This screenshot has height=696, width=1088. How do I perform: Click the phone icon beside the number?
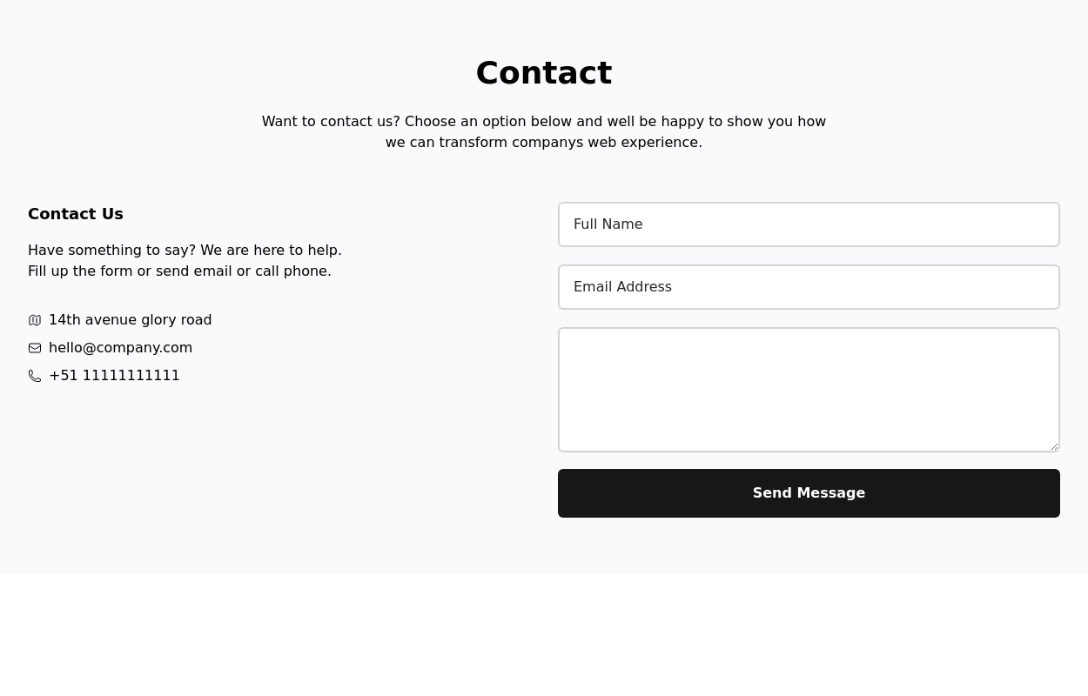(x=35, y=376)
